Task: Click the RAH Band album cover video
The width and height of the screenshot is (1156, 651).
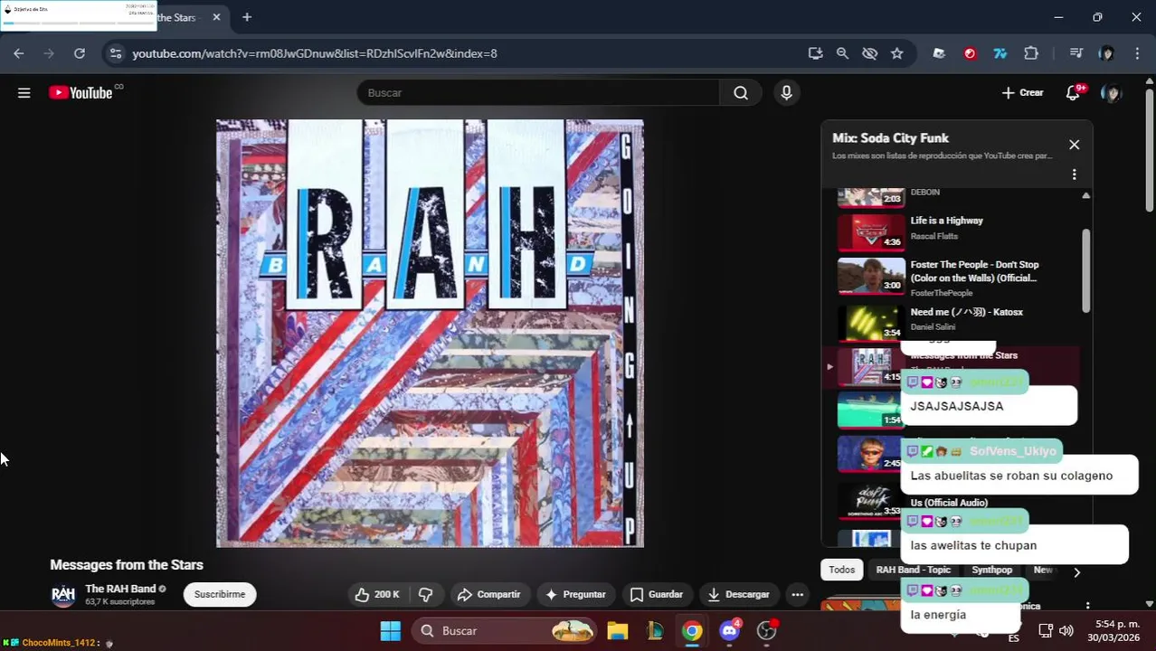Action: click(430, 334)
